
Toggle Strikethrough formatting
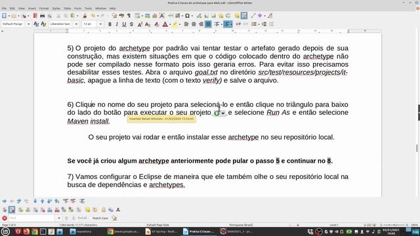click(x=131, y=24)
